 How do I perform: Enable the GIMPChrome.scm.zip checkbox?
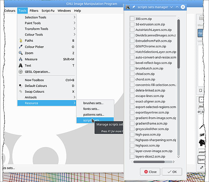132,46
